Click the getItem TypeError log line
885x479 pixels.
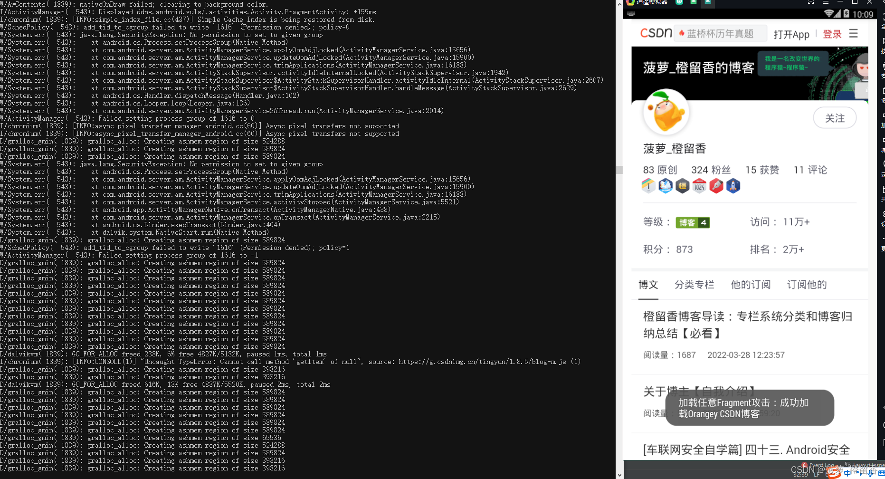coord(290,362)
